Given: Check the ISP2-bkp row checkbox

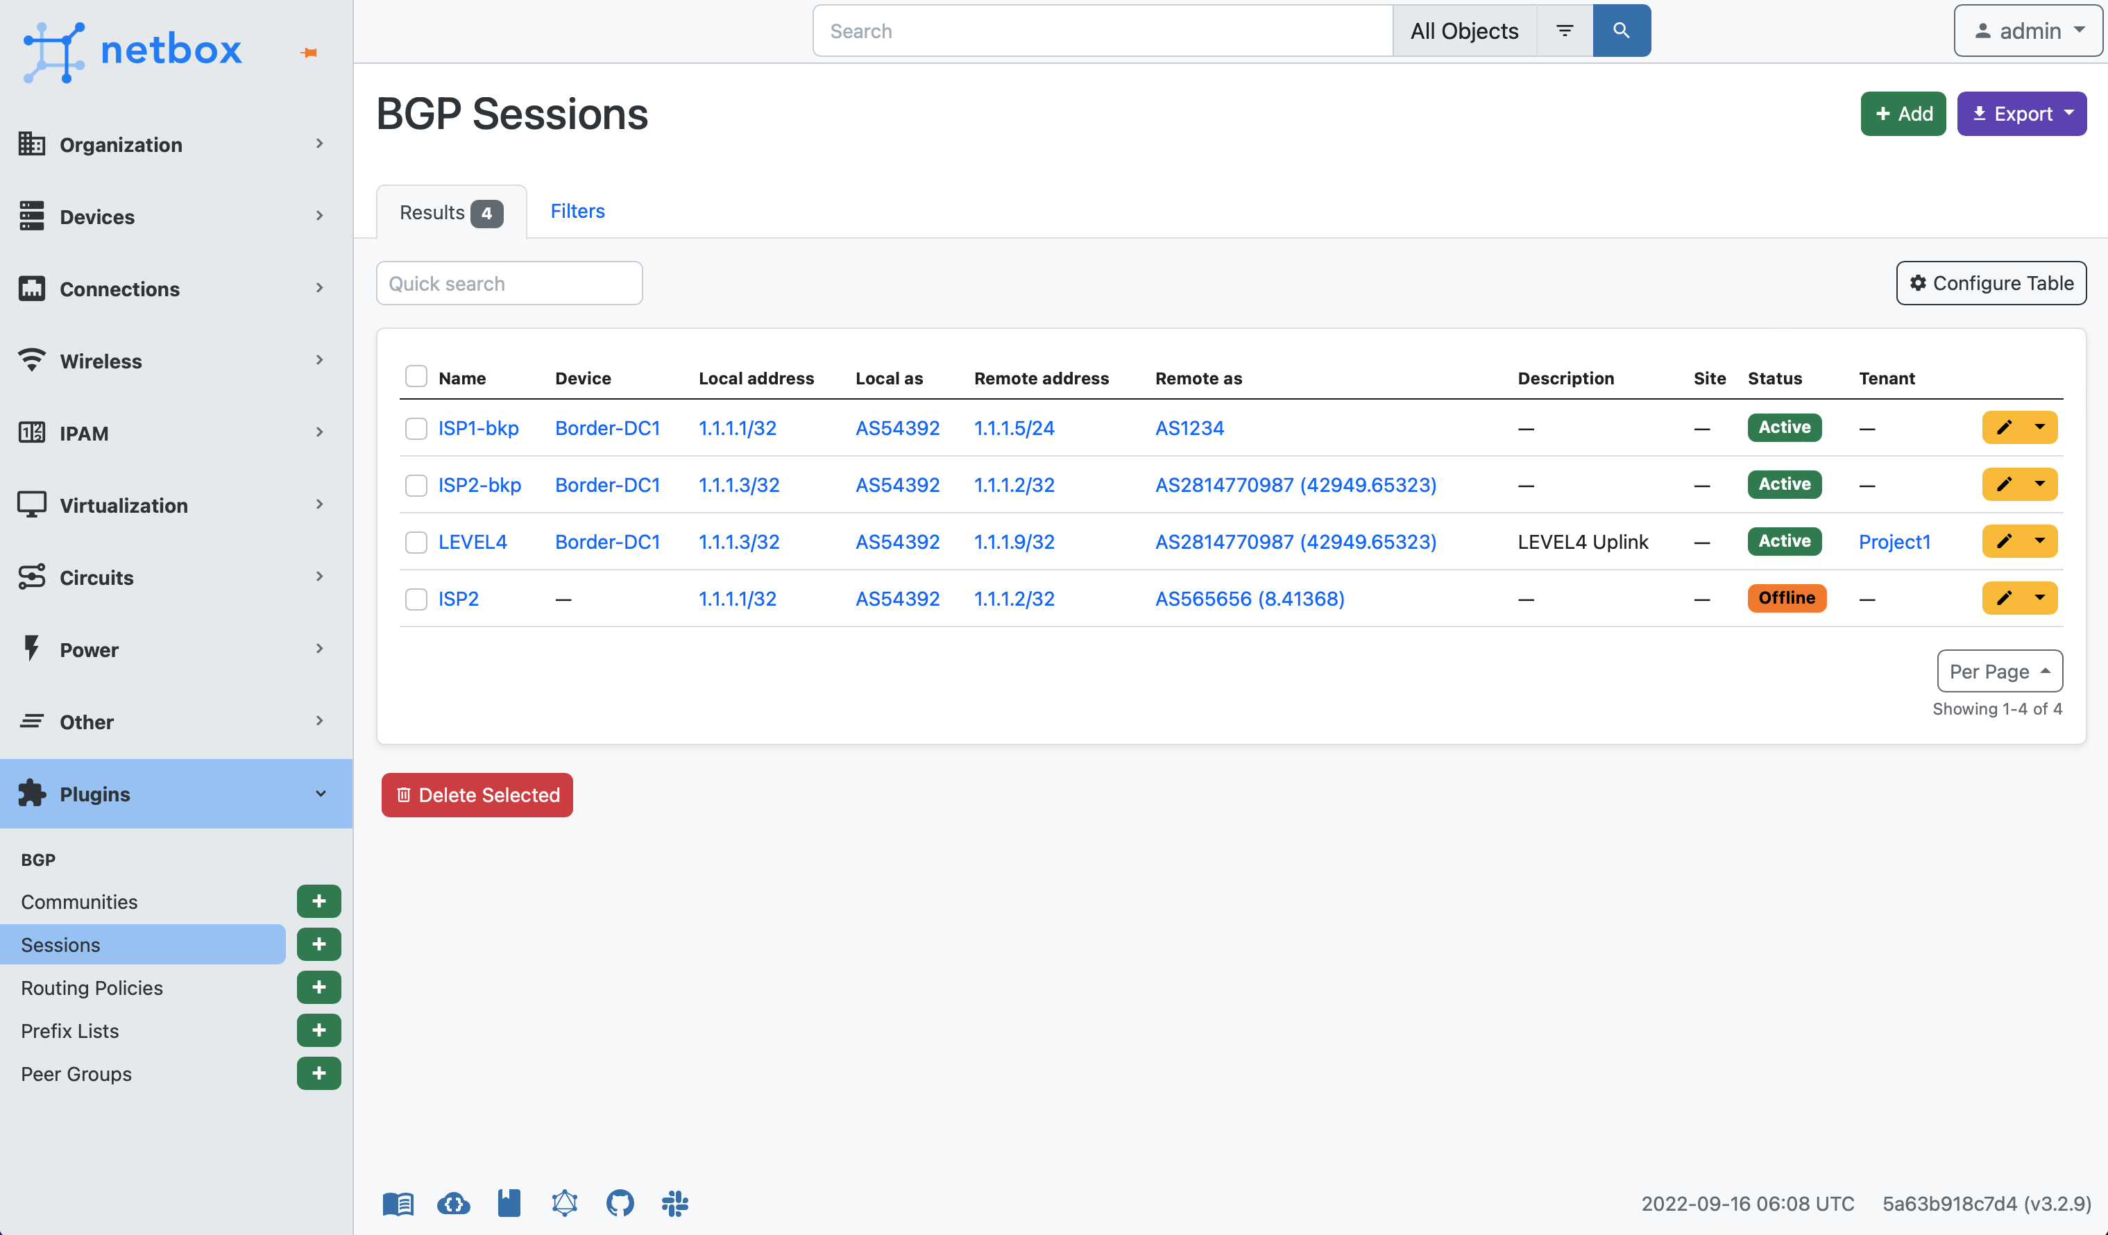Looking at the screenshot, I should [416, 485].
